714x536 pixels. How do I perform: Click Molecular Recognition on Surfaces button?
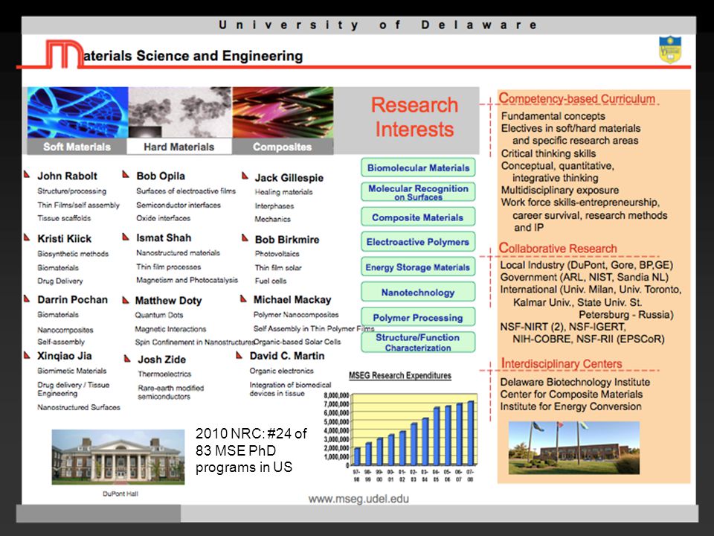tap(418, 192)
